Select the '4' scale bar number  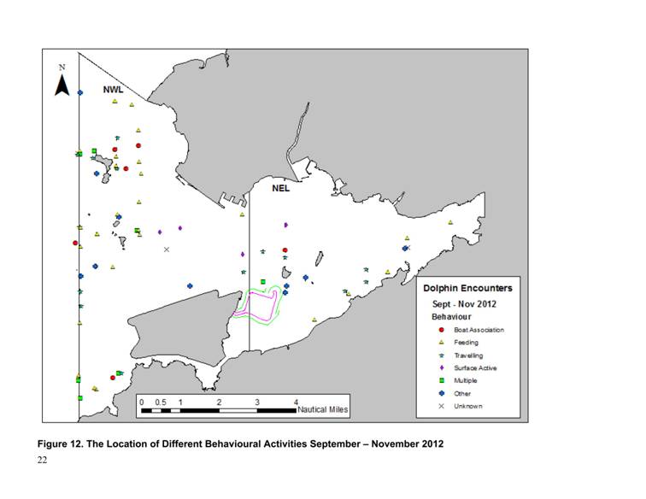pyautogui.click(x=296, y=402)
